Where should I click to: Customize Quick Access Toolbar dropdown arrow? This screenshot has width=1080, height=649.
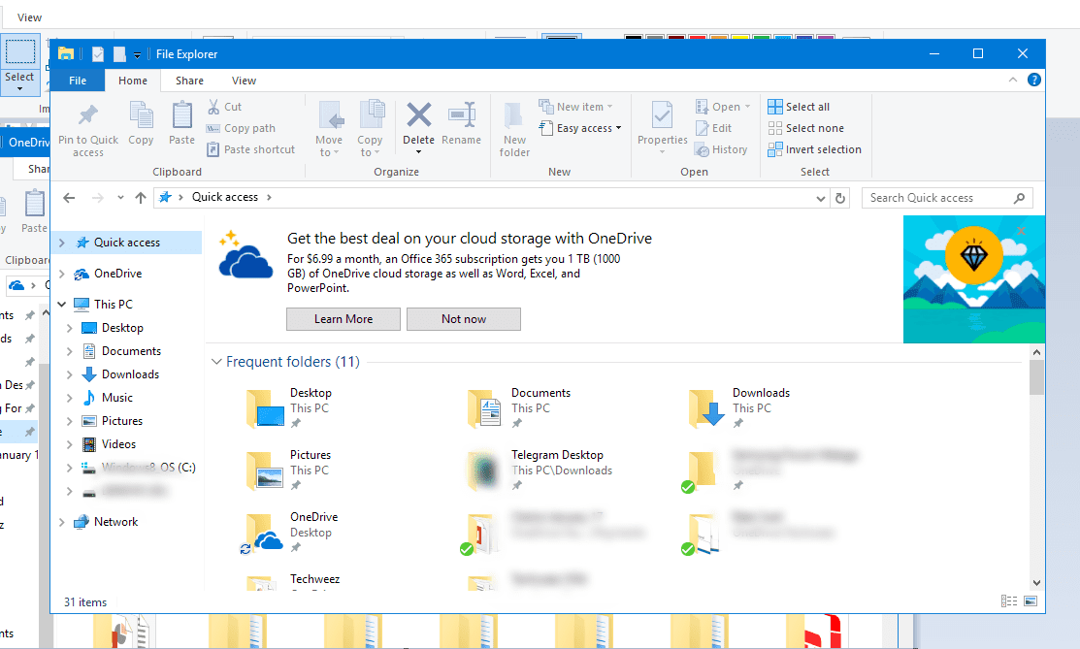point(137,54)
